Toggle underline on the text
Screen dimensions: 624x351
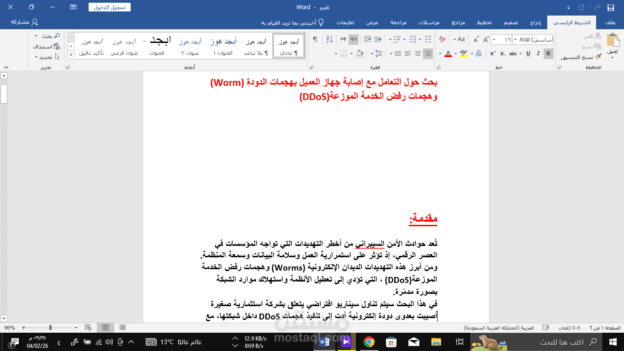(x=528, y=53)
